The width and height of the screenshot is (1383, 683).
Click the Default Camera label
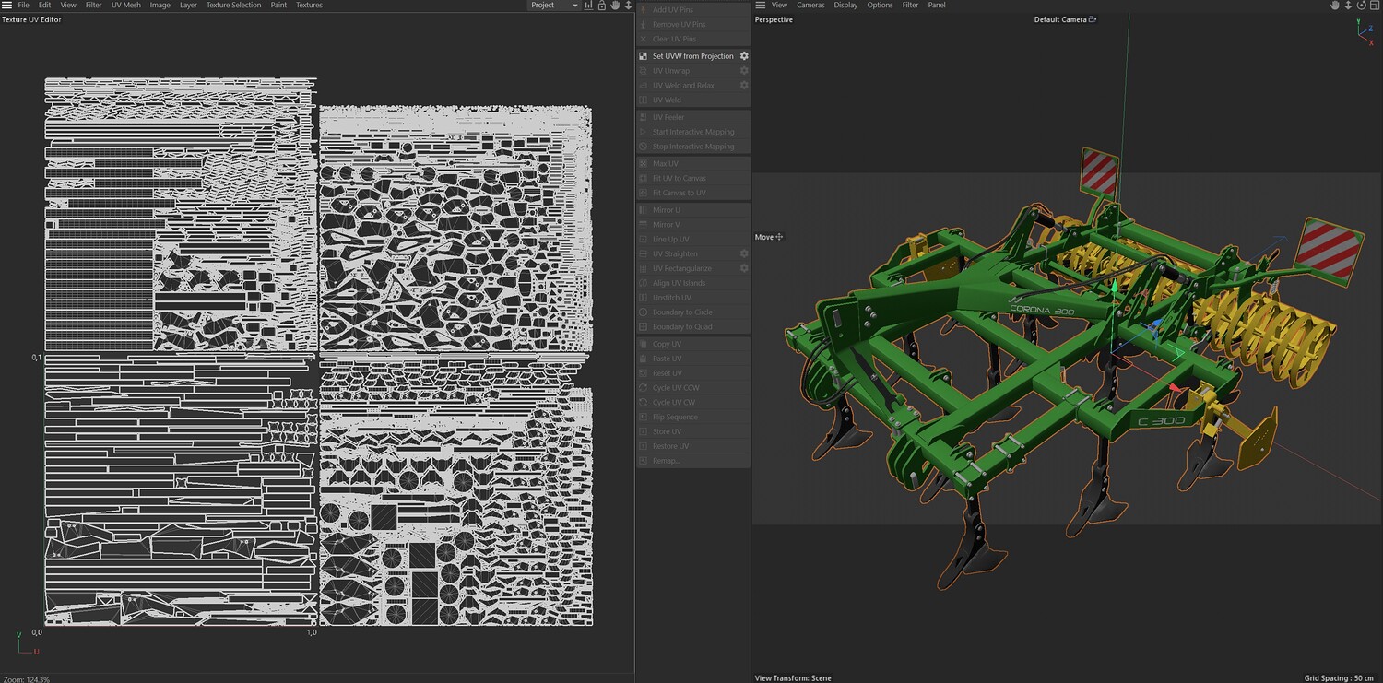tap(1060, 19)
